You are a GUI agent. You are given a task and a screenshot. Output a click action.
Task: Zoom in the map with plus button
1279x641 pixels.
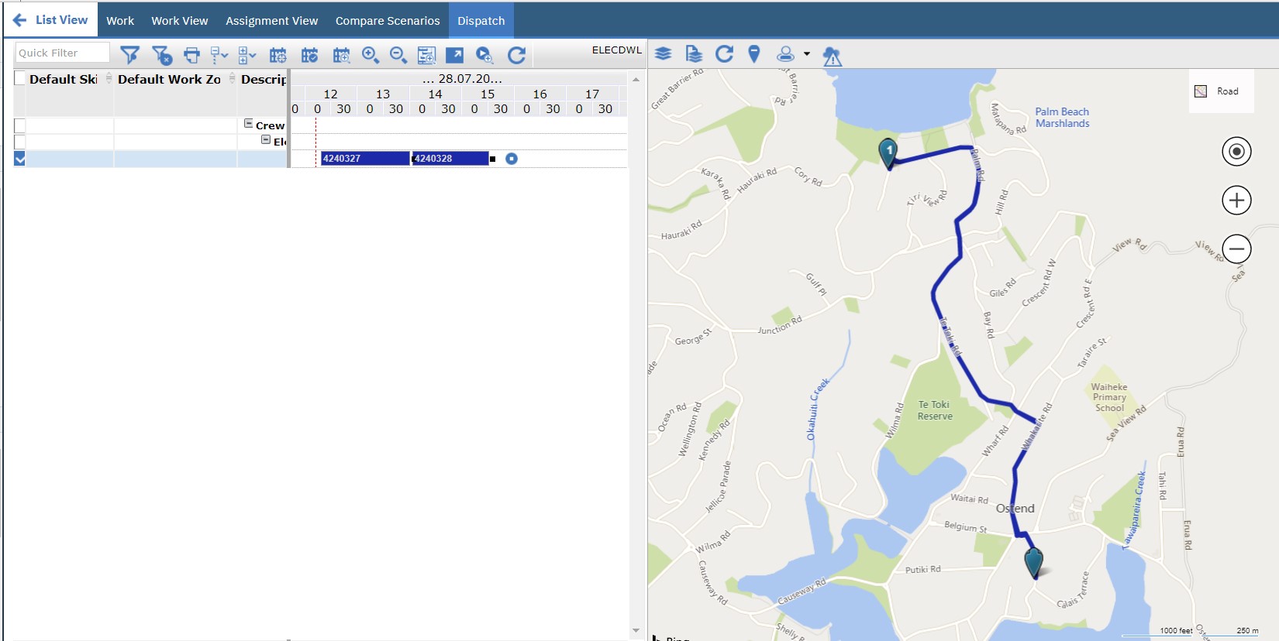[1236, 201]
